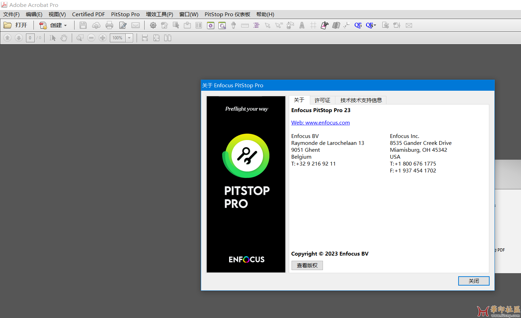521x318 pixels.
Task: Click the zoom in plus button
Action: [102, 38]
